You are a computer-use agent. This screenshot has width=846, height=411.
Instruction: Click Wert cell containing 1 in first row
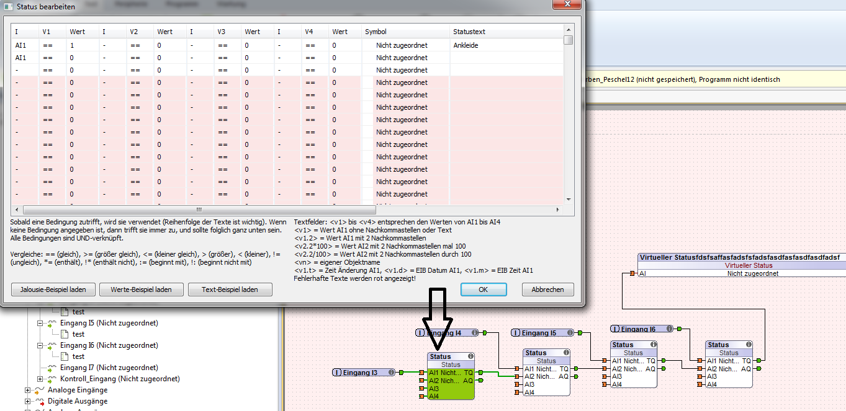tap(83, 45)
